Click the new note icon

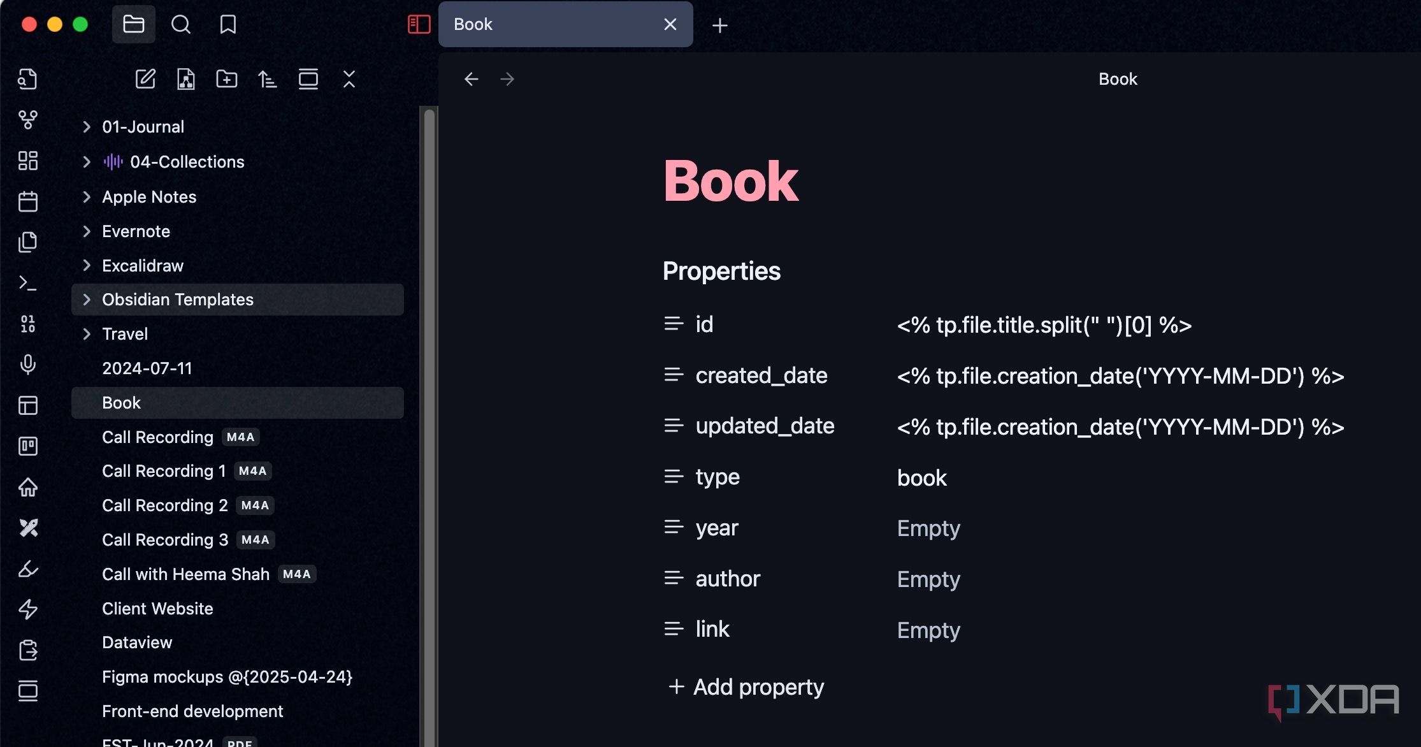tap(145, 79)
